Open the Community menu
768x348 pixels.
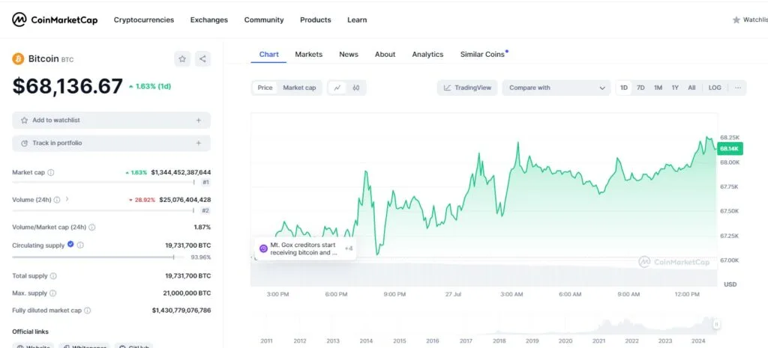[x=264, y=20]
